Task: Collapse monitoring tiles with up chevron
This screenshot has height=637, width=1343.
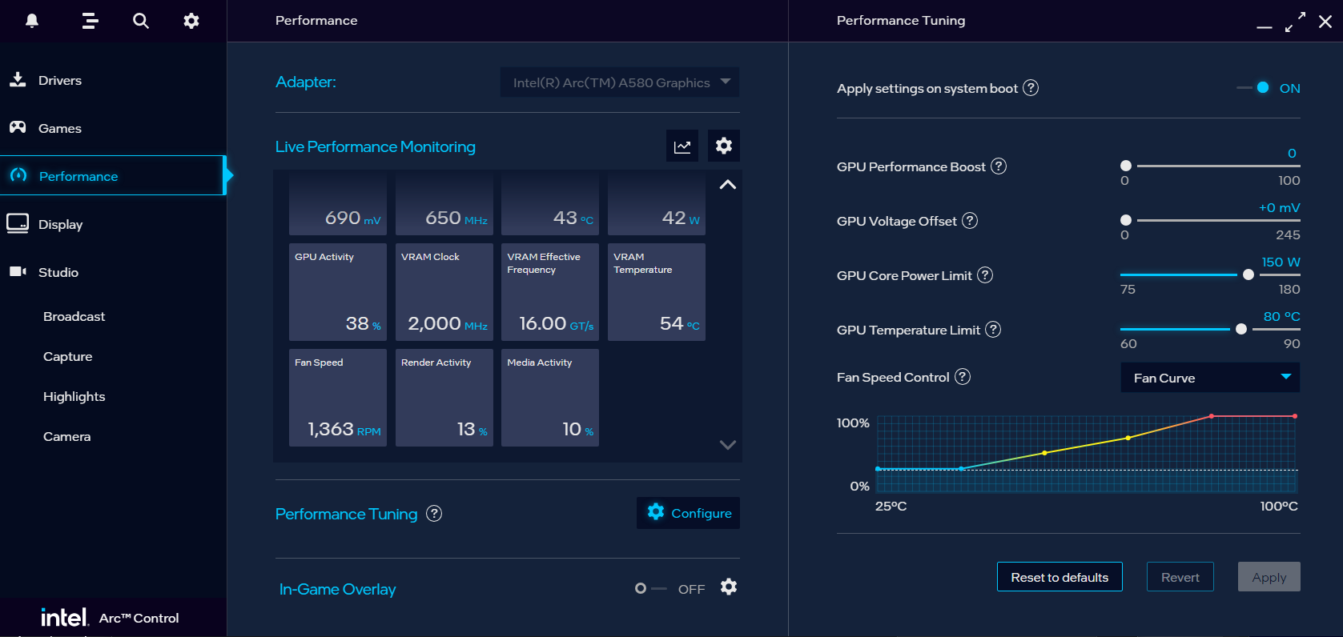Action: 727,185
